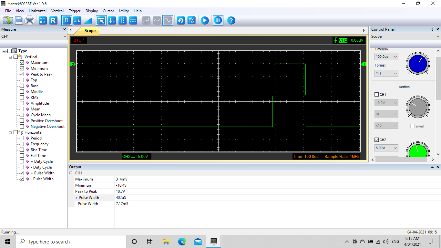Open the Time/DIV 100.0us dropdown
441x248 pixels.
[x=386, y=57]
